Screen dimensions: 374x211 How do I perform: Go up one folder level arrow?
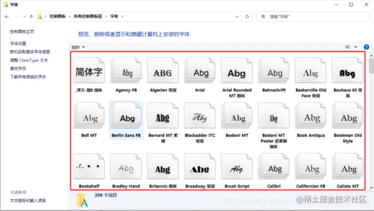coord(31,16)
